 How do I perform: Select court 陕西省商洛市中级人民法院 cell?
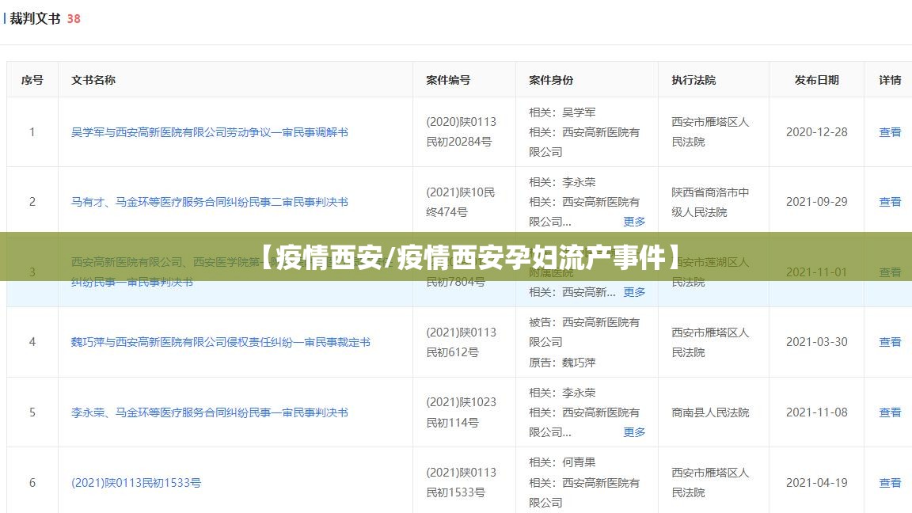(710, 202)
